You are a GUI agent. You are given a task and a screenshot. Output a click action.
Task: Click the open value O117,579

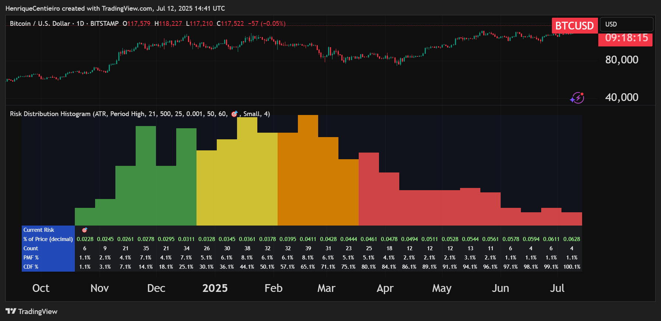pyautogui.click(x=136, y=24)
